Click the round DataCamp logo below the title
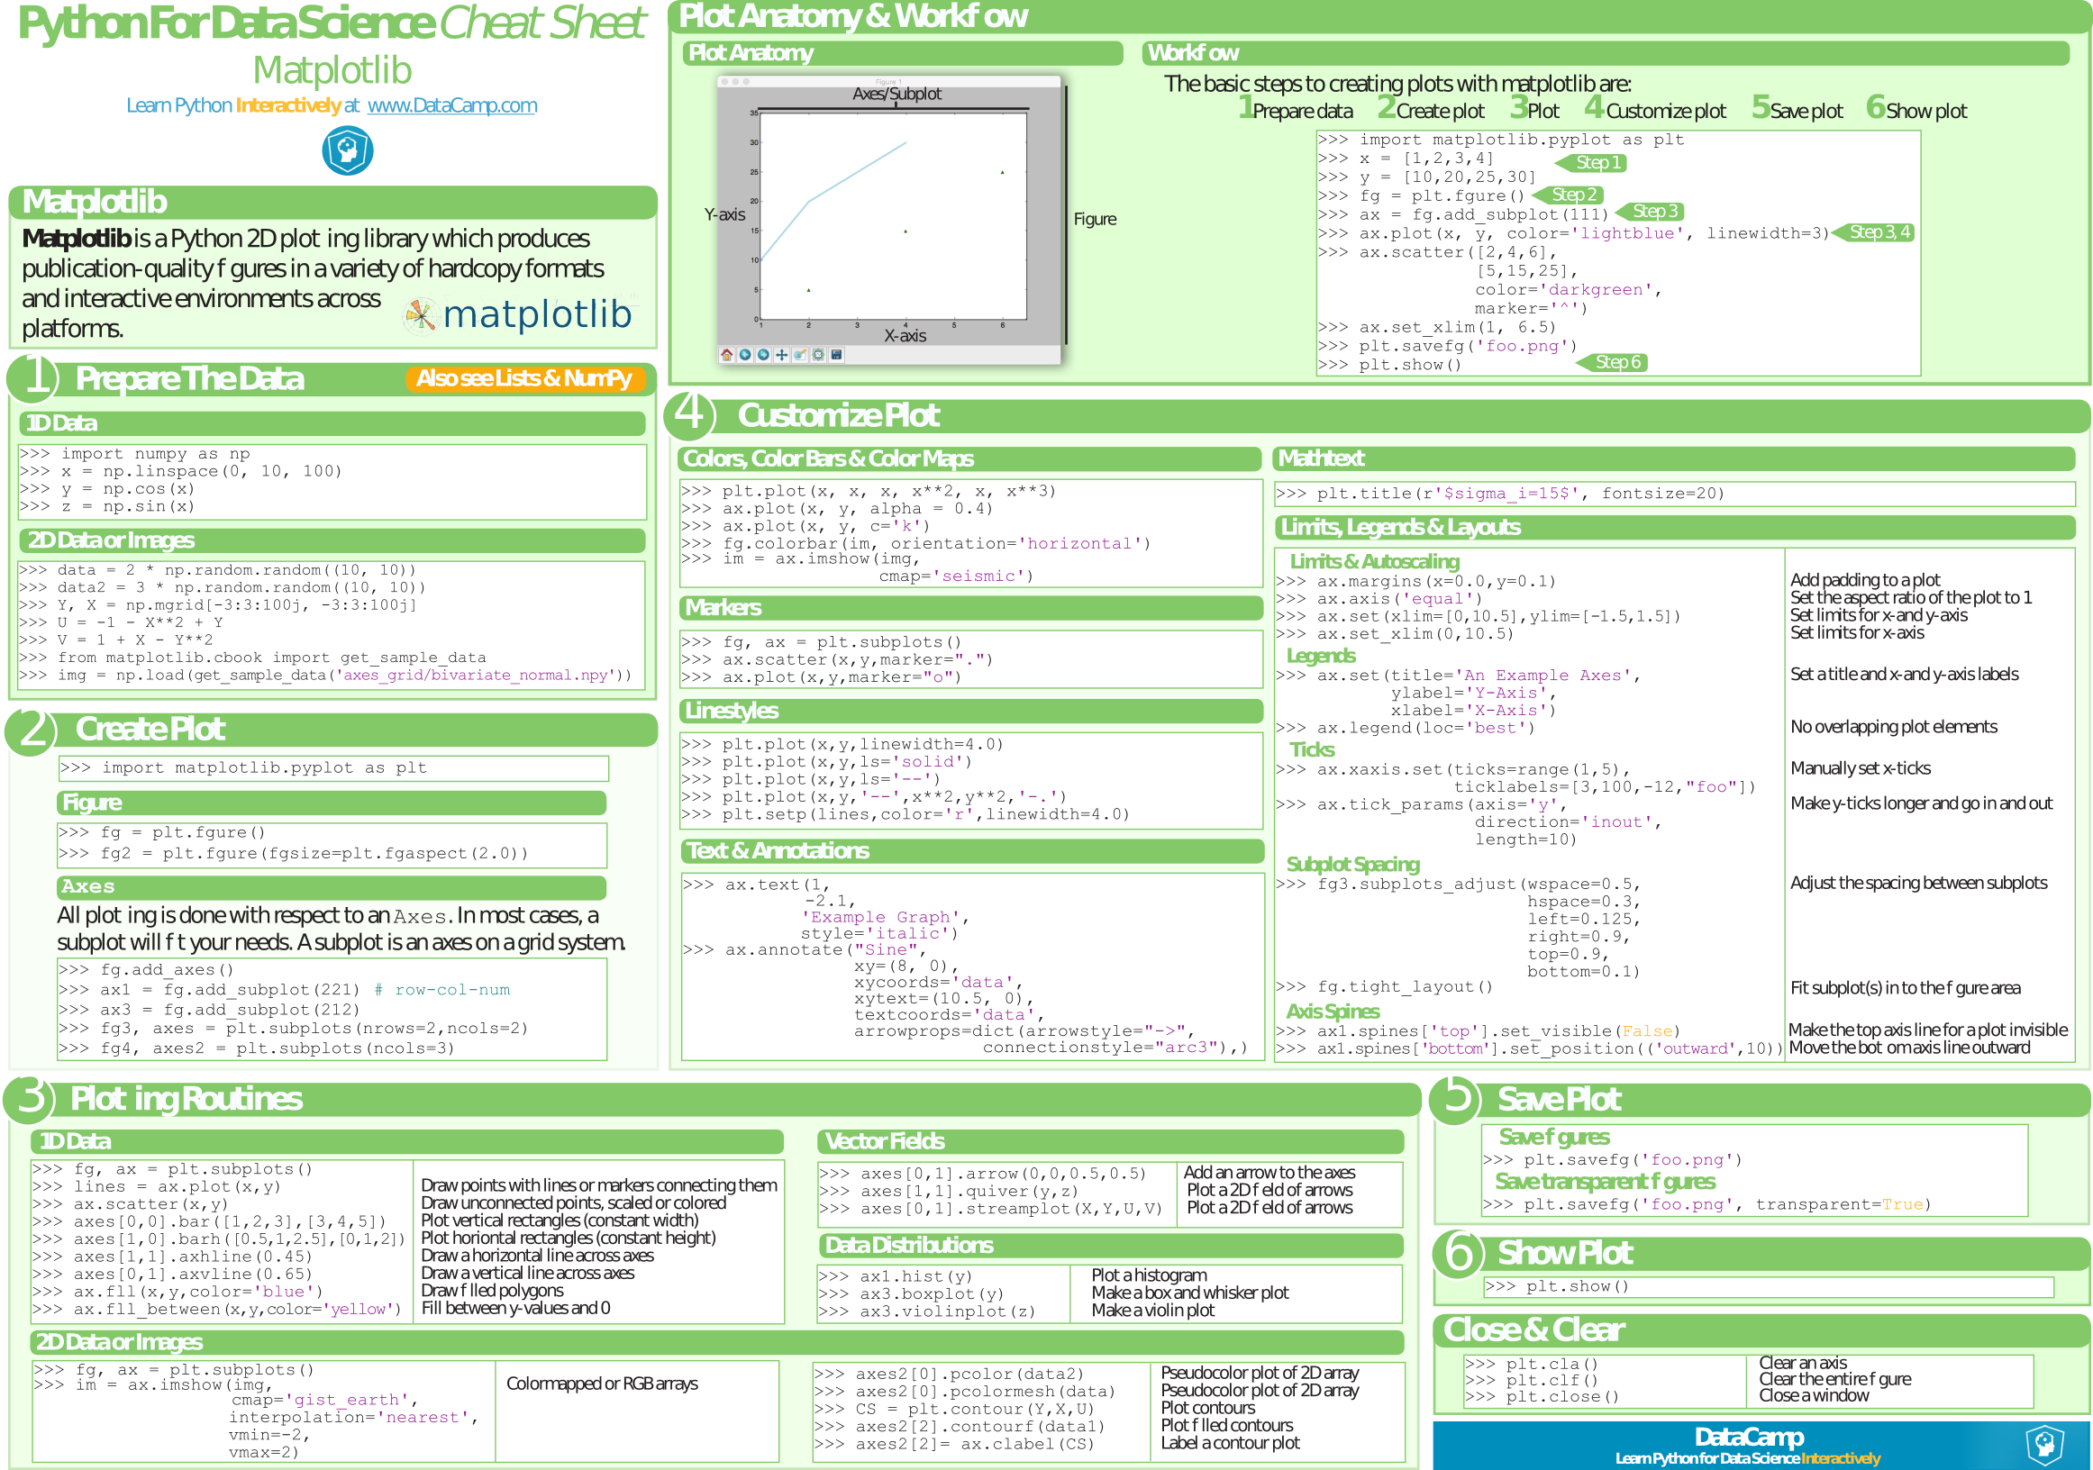The height and width of the screenshot is (1470, 2093). pyautogui.click(x=347, y=150)
